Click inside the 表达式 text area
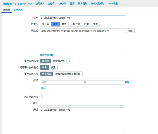Viewport: 158px width, 134px height. (x=82, y=41)
